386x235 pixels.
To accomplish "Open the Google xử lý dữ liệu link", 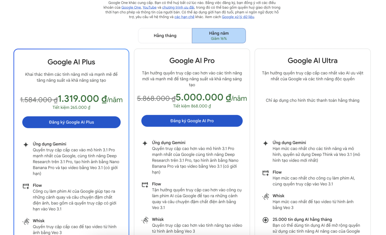I will click(x=238, y=17).
